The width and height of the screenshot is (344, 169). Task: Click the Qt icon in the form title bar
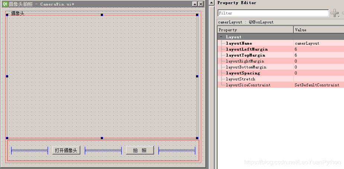[6, 4]
